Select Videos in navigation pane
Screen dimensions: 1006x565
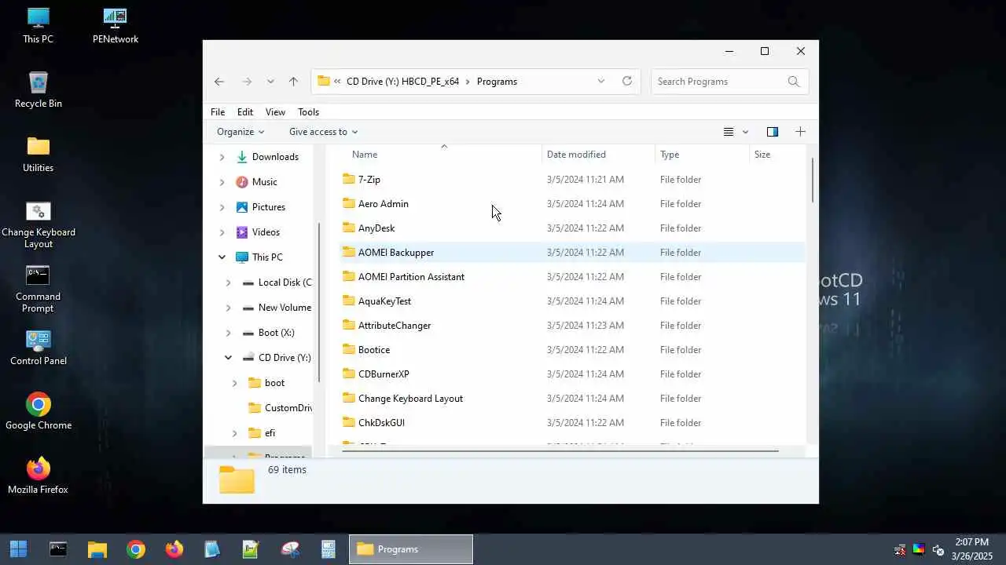pyautogui.click(x=266, y=232)
